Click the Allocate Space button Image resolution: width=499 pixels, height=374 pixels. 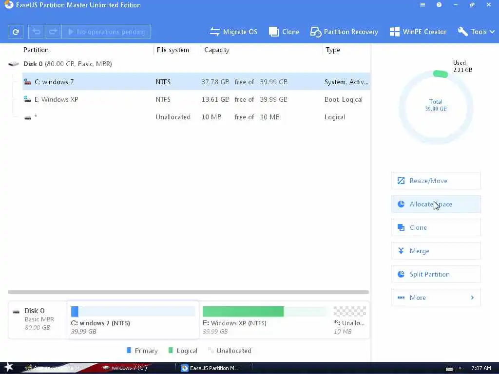point(436,204)
